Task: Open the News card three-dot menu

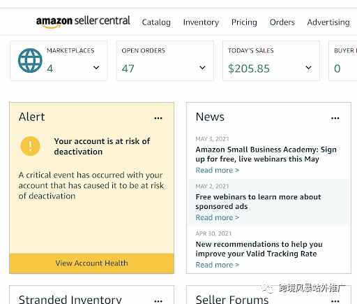Action: tap(335, 118)
